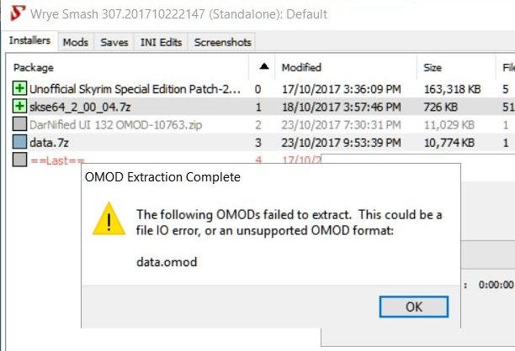Image resolution: width=515 pixels, height=351 pixels.
Task: Go to the Screenshots tab
Action: [x=222, y=42]
